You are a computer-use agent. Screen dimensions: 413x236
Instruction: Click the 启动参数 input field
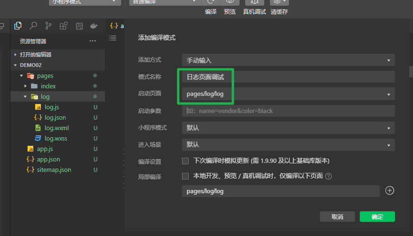point(288,111)
